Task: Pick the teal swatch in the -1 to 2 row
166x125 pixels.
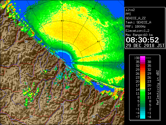Action: coord(143,109)
